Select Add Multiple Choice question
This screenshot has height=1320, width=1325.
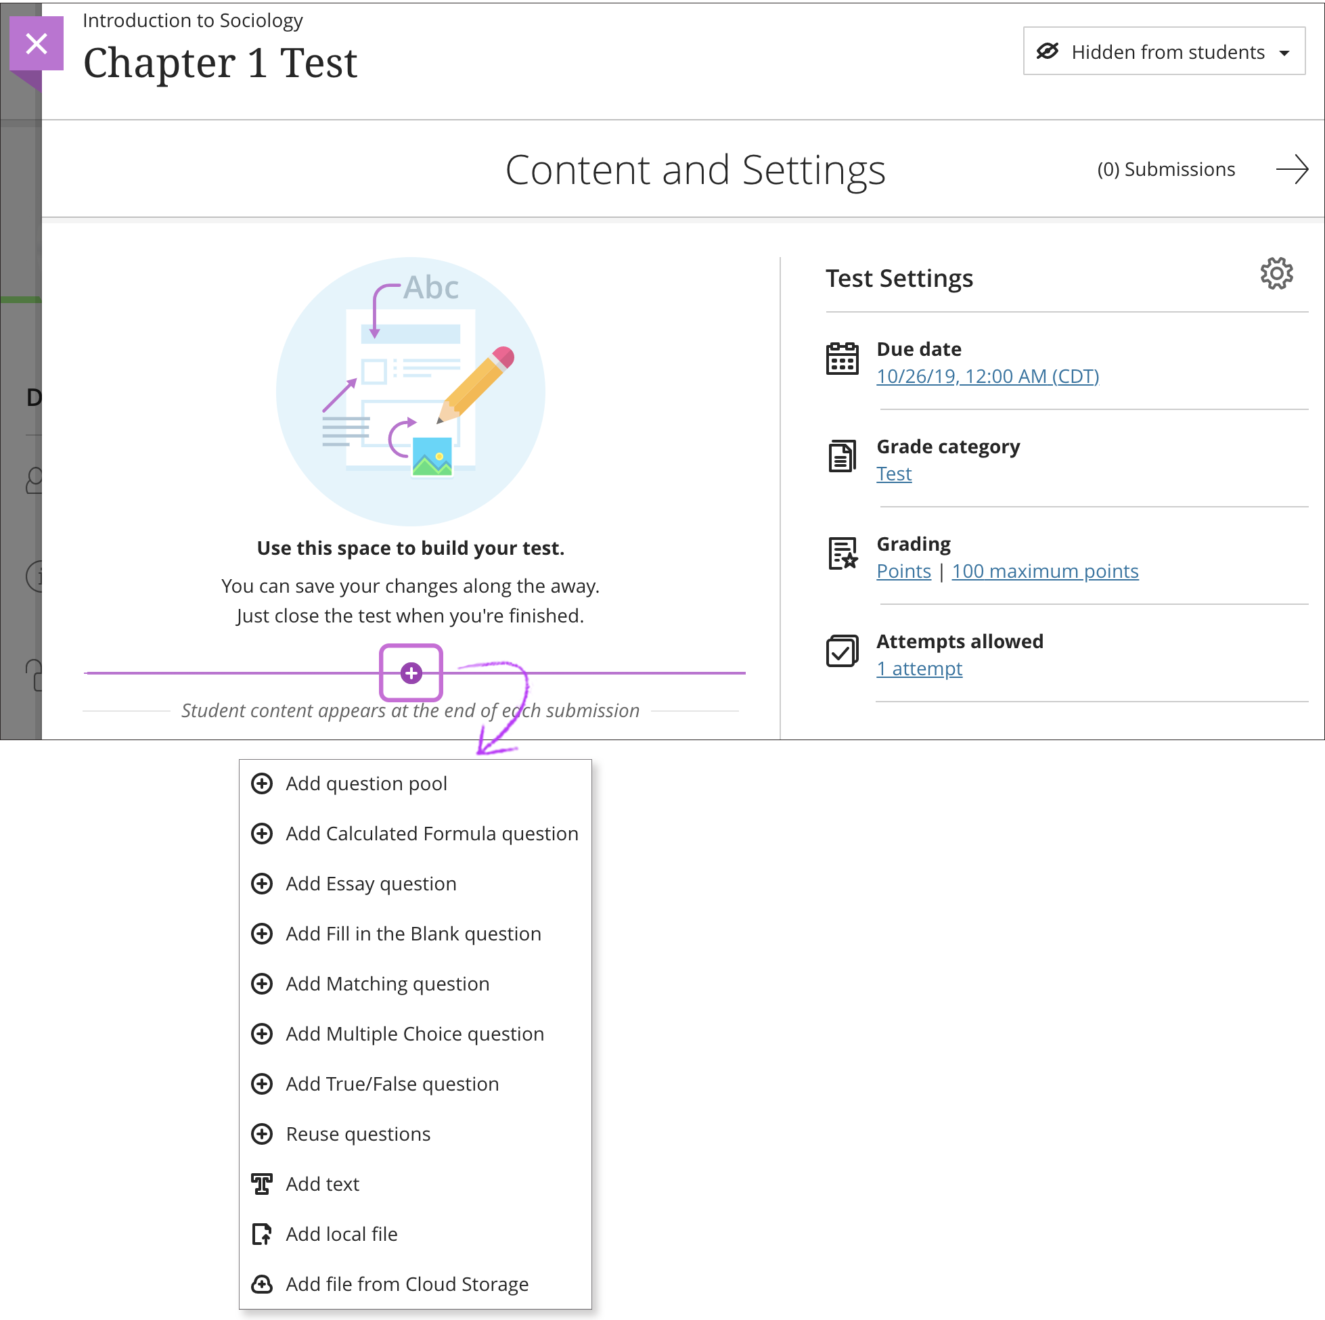point(415,1033)
